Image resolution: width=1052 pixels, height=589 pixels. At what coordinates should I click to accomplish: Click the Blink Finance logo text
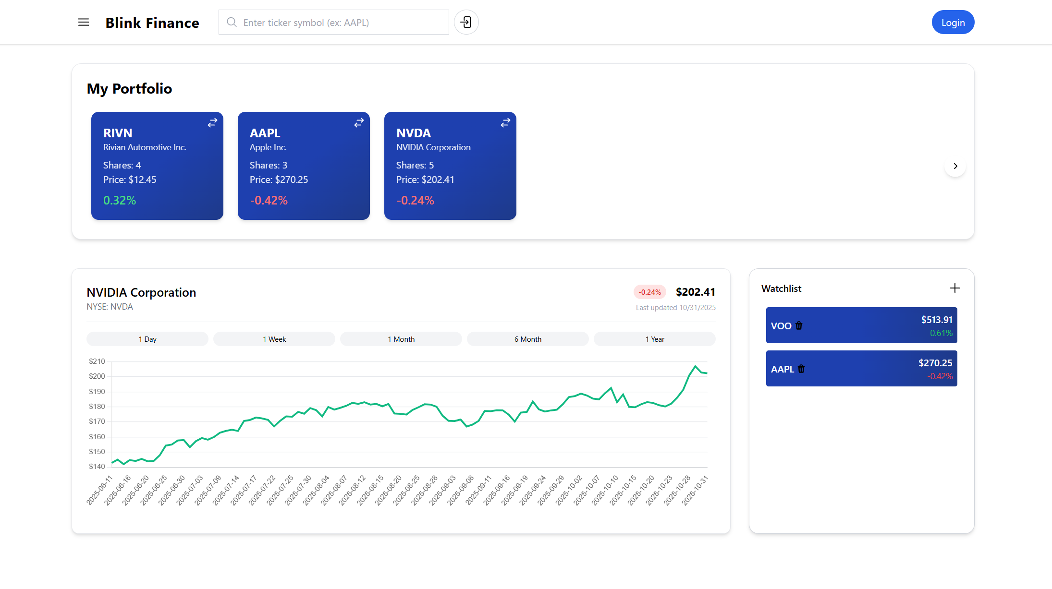coord(152,22)
